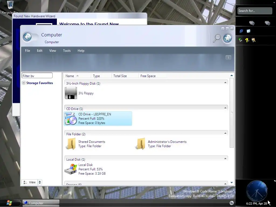Select the CD Drive LB1PFRE_EN icon
Viewport: 276px width, 207px height.
point(71,119)
